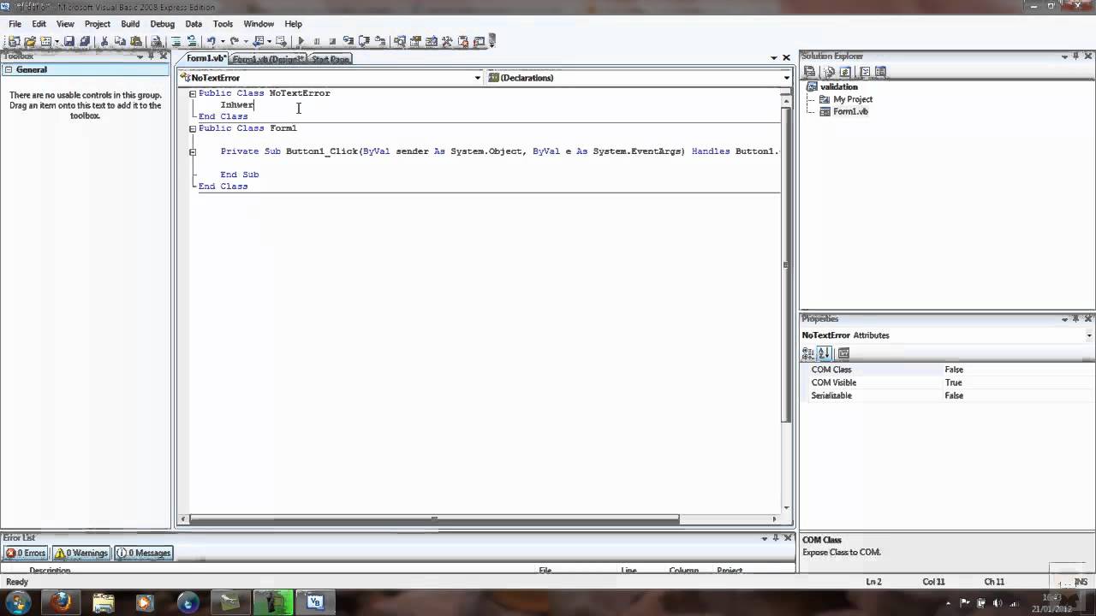This screenshot has height=616, width=1096.
Task: Open File Explorer folder from taskbar
Action: (103, 602)
